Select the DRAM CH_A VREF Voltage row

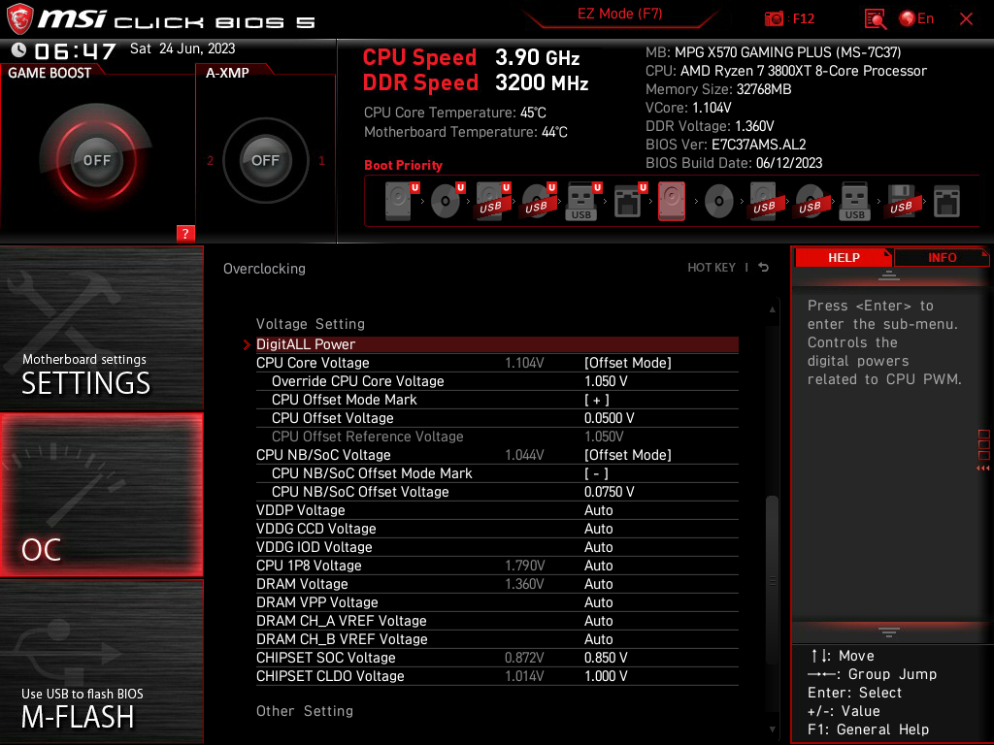point(497,621)
